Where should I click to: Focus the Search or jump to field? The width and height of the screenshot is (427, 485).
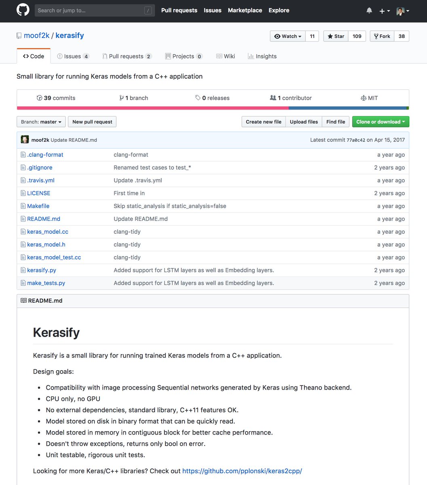pos(95,11)
